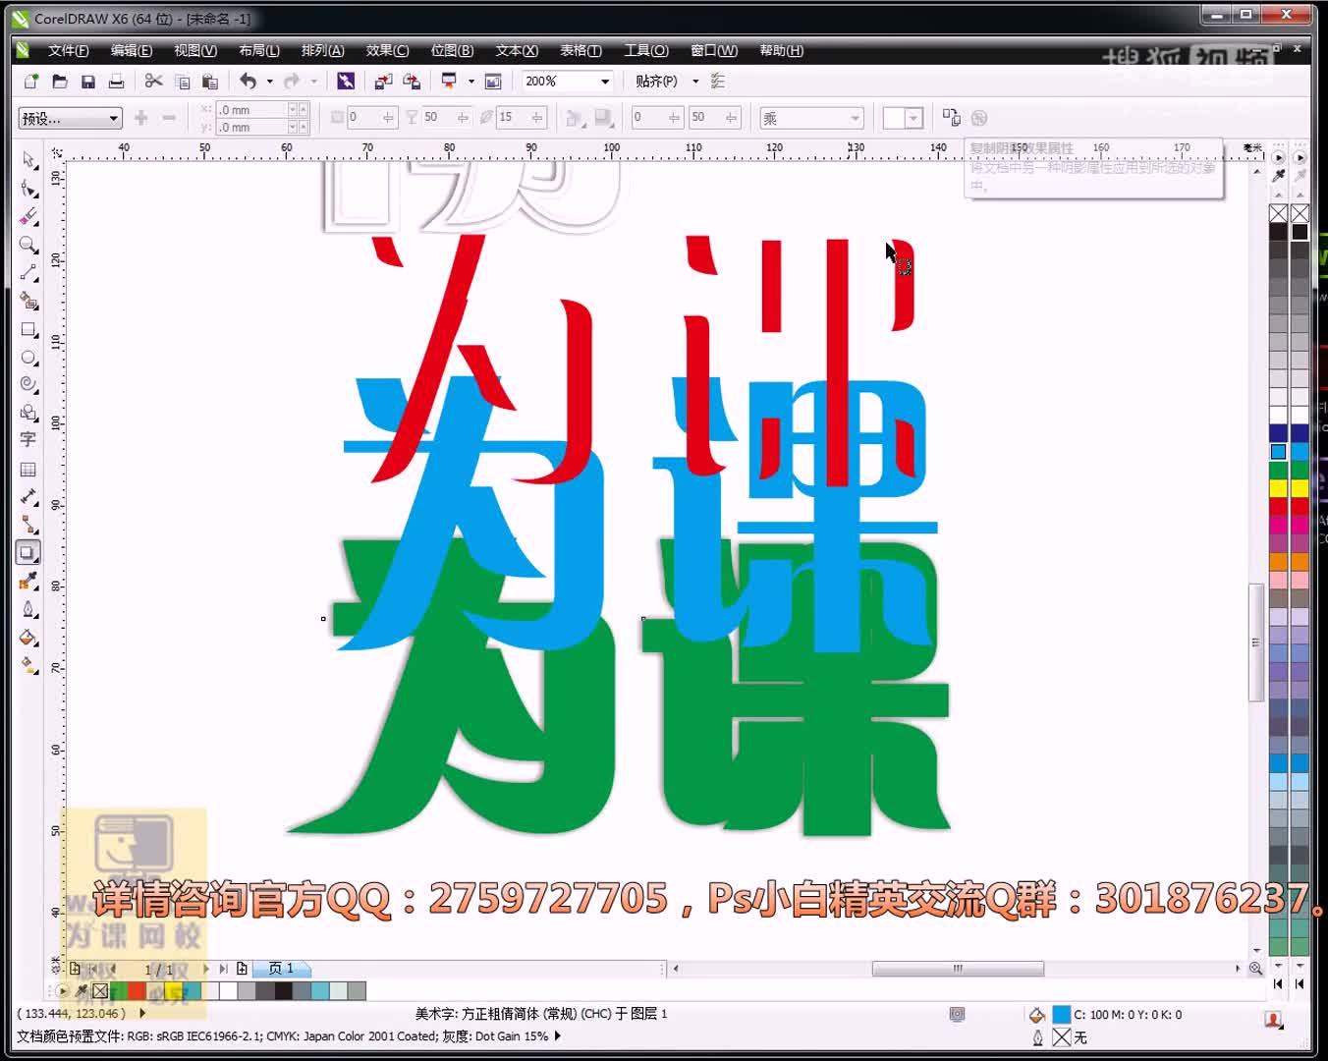Select the Ellipse tool
Viewport: 1328px width, 1061px height.
tap(28, 358)
